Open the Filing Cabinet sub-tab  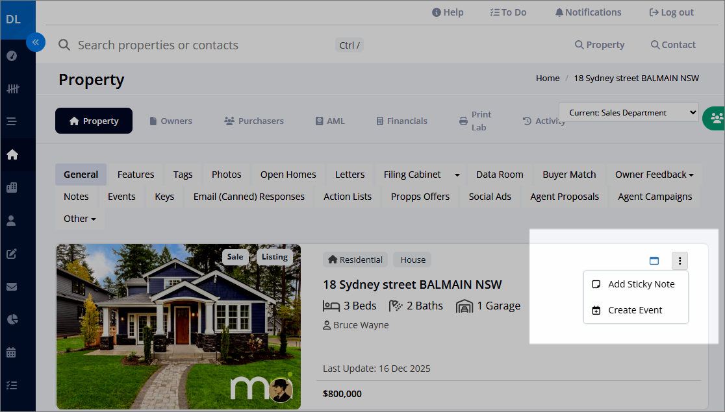[x=412, y=175]
